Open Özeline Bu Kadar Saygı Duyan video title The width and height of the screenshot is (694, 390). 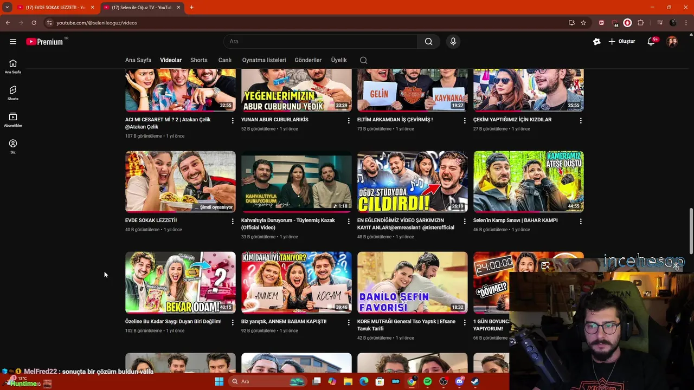coord(173,322)
